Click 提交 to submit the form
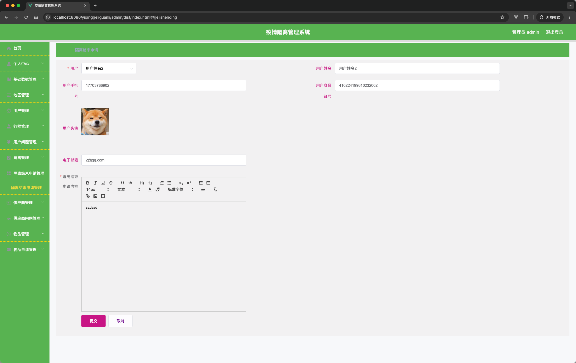The width and height of the screenshot is (576, 363). [93, 321]
